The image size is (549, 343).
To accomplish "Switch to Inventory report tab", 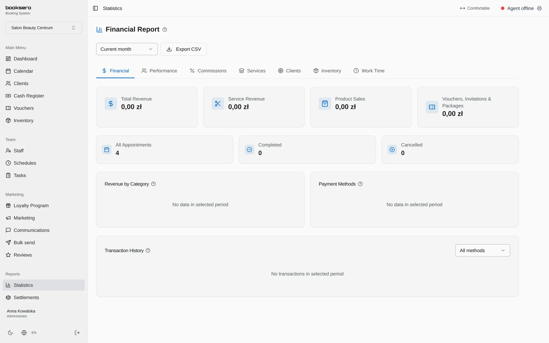I will click(x=327, y=71).
